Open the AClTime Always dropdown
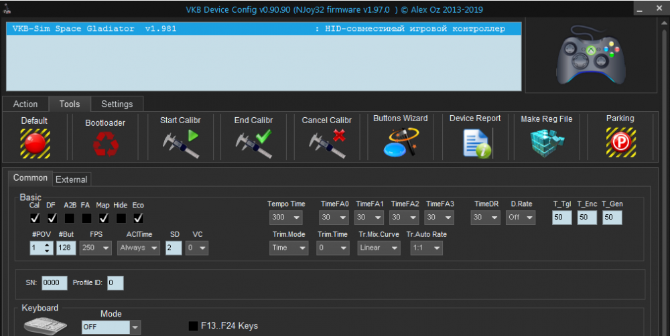Screen dimensions: 670x336 pyautogui.click(x=139, y=248)
